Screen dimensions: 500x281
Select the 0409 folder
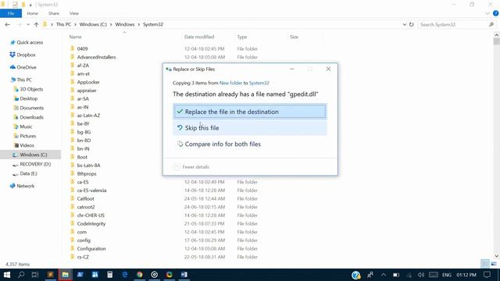coord(82,48)
